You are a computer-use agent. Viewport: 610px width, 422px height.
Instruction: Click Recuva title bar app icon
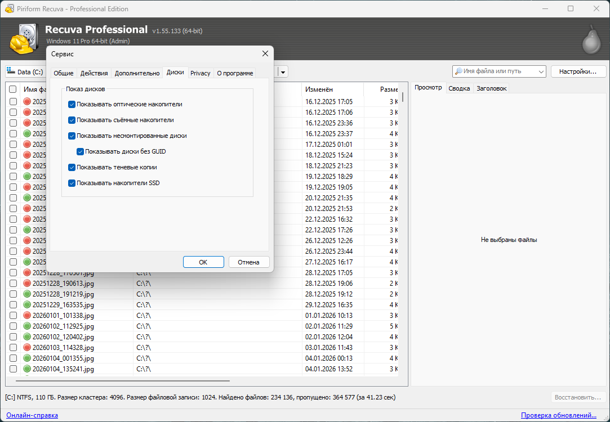pyautogui.click(x=10, y=8)
